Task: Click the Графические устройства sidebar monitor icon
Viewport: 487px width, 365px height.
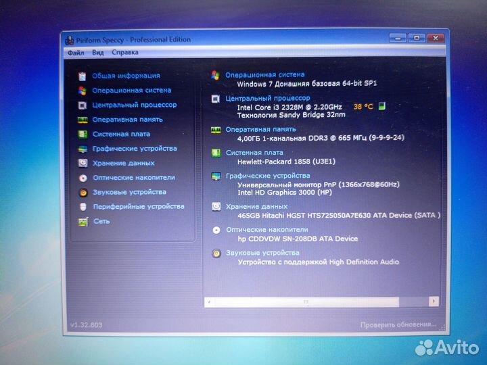Action: 83,149
